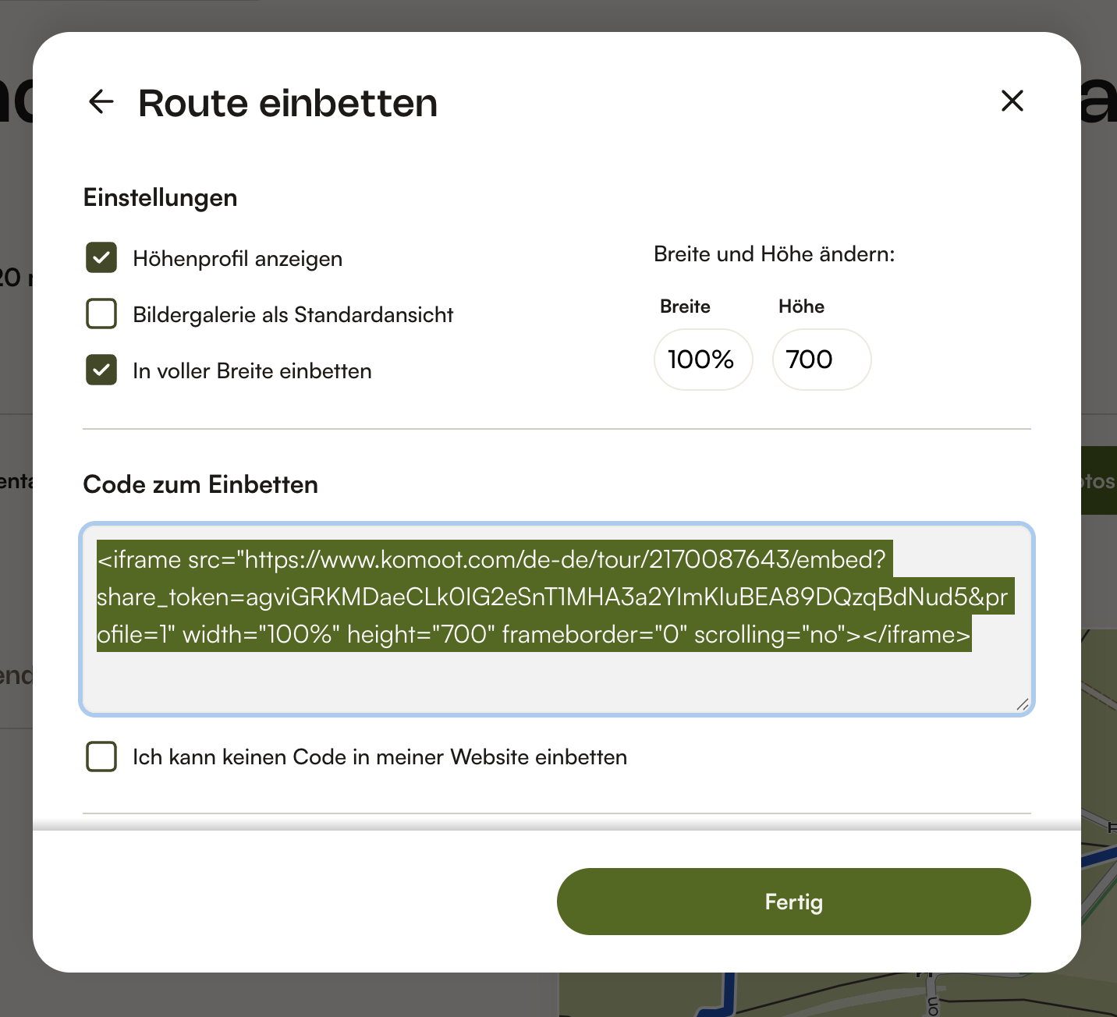Click the back arrow beside Route einbetten
The image size is (1117, 1017).
tap(101, 101)
